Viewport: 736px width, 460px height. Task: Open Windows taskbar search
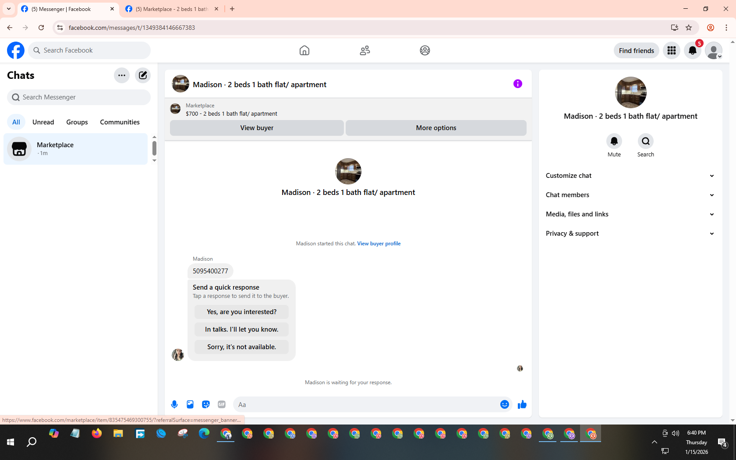pos(32,442)
